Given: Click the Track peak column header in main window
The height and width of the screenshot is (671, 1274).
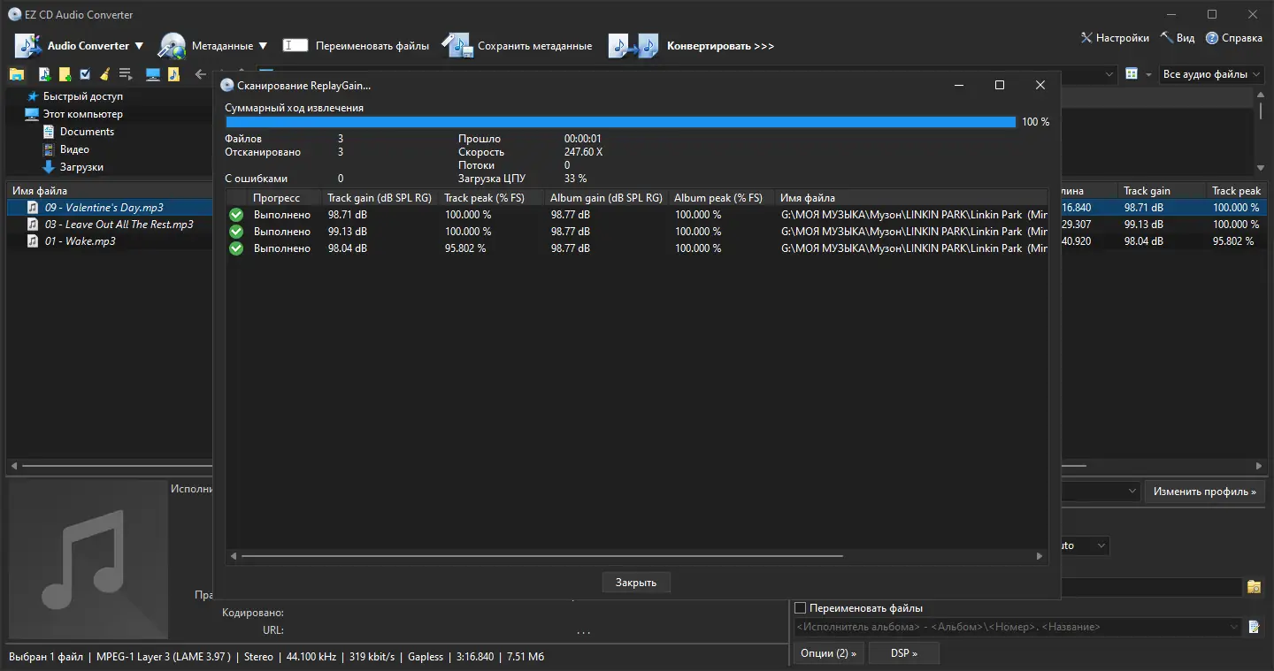Looking at the screenshot, I should 1236,191.
